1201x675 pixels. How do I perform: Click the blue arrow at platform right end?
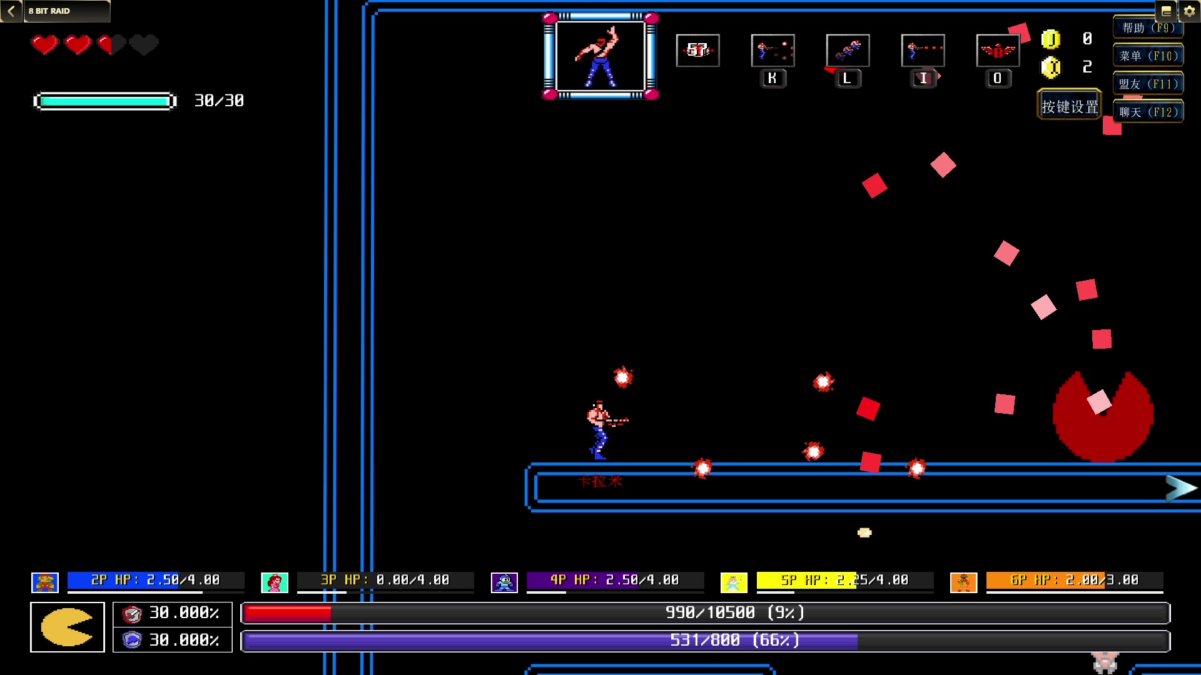pos(1181,488)
